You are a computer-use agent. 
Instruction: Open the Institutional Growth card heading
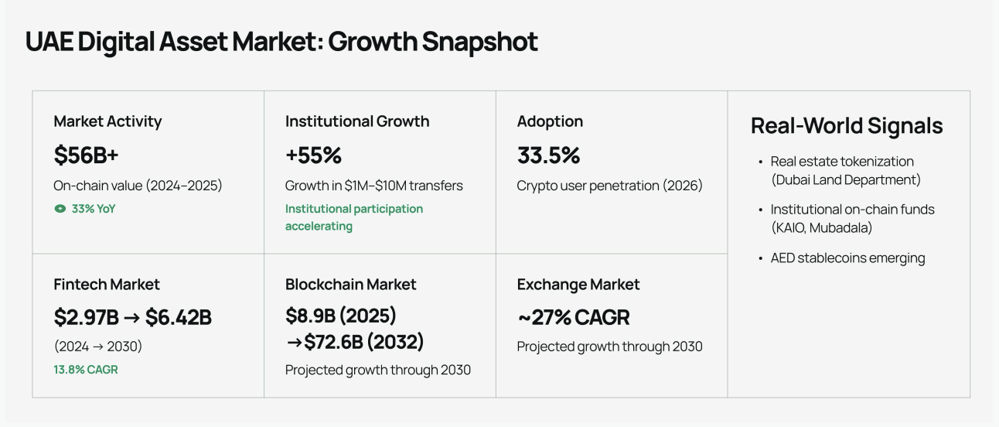pyautogui.click(x=357, y=121)
